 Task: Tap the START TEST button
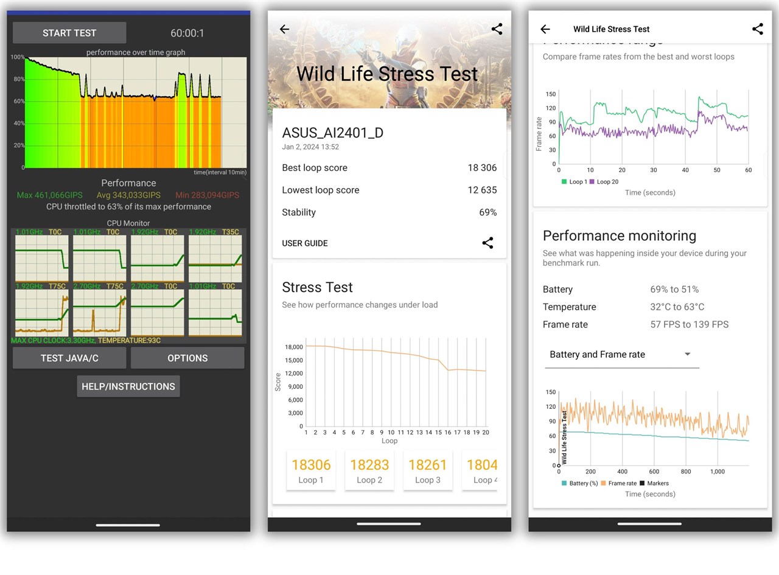(69, 33)
